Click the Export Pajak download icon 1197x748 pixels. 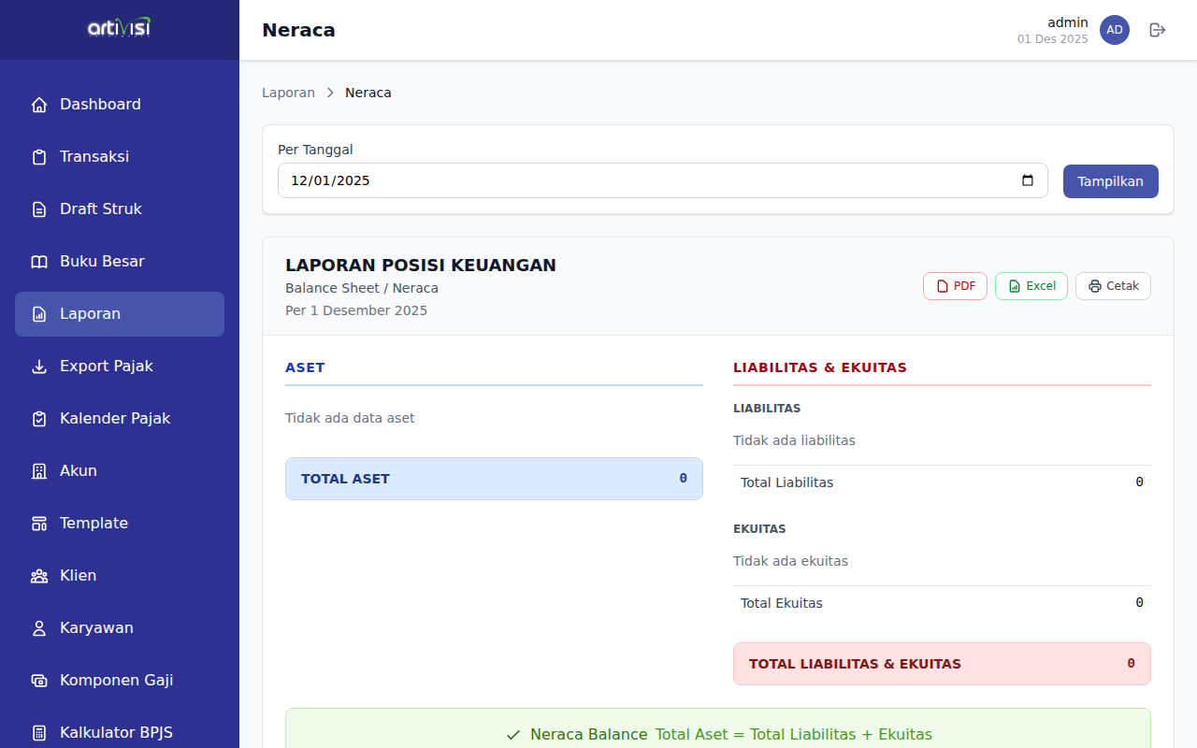coord(39,367)
